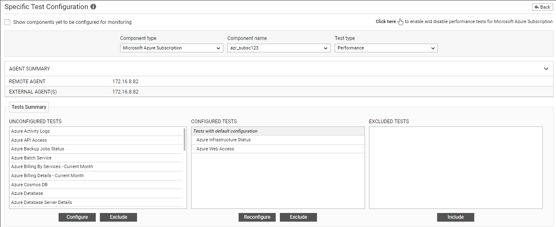Select Azure Database Server Details test
This screenshot has width=556, height=227.
coord(96,202)
